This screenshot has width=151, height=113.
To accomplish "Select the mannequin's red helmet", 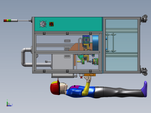I will [x=55, y=88].
